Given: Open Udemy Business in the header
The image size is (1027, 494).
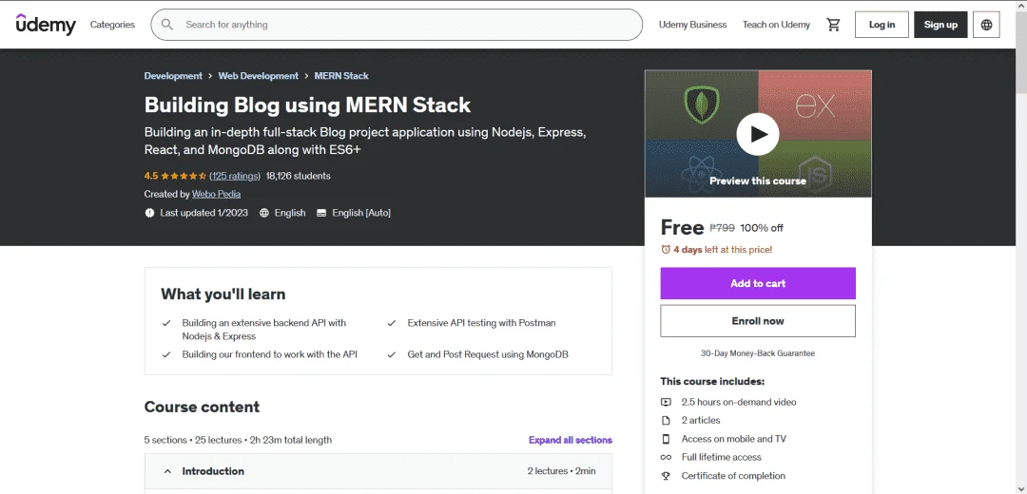Looking at the screenshot, I should coord(693,25).
